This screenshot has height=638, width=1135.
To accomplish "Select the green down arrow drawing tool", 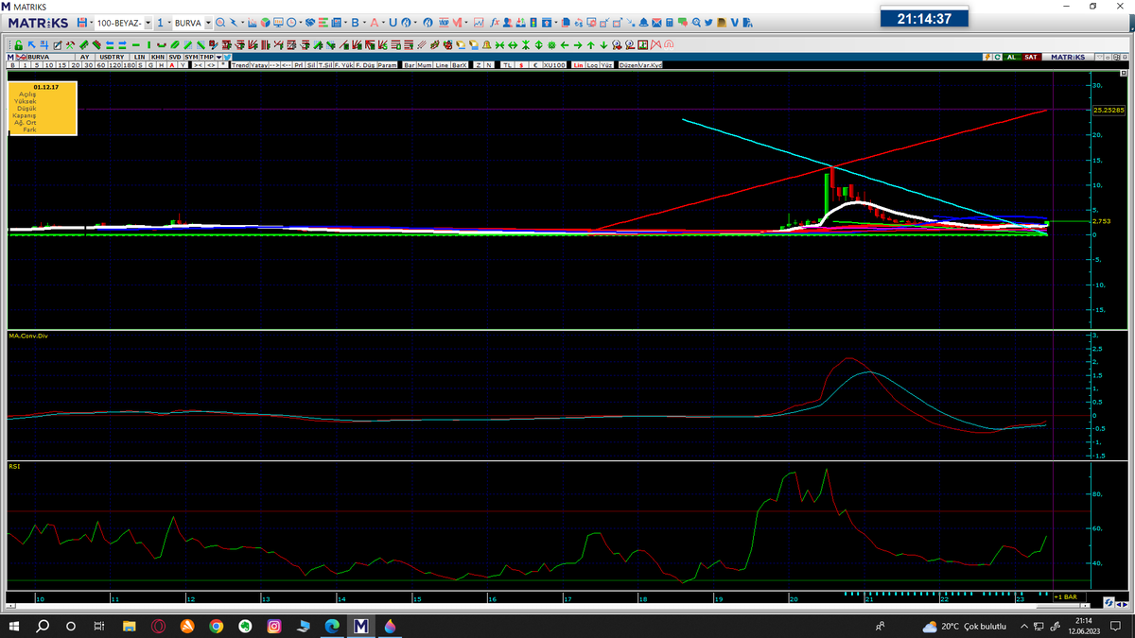I will click(603, 44).
